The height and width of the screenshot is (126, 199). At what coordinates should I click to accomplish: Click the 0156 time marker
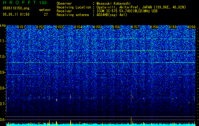click(x=116, y=27)
